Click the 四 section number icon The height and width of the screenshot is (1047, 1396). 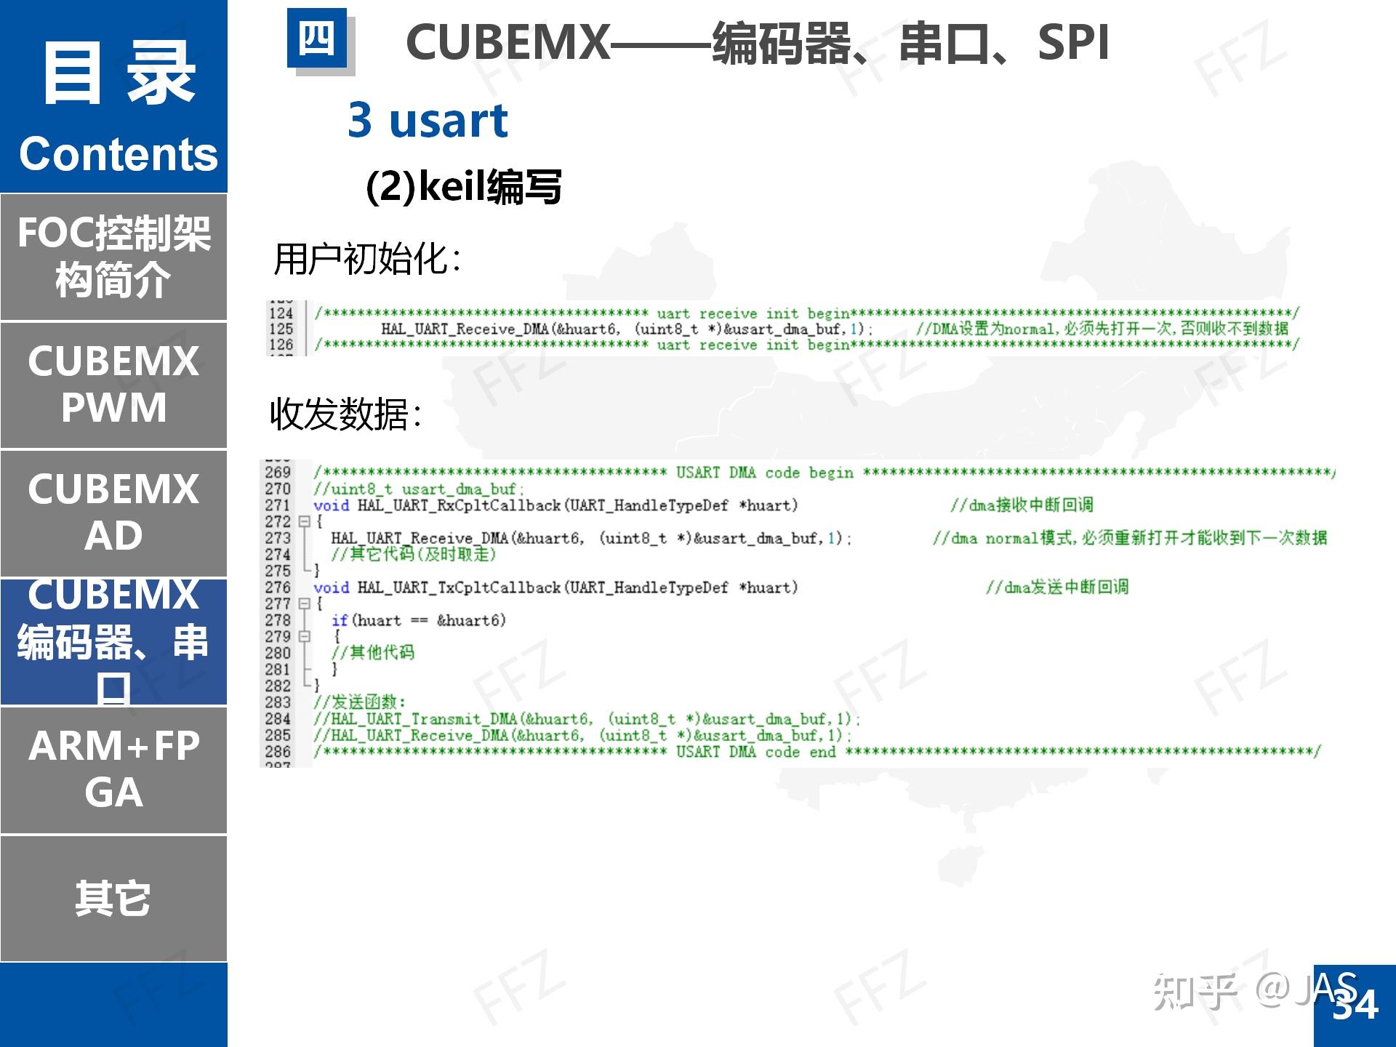point(317,39)
